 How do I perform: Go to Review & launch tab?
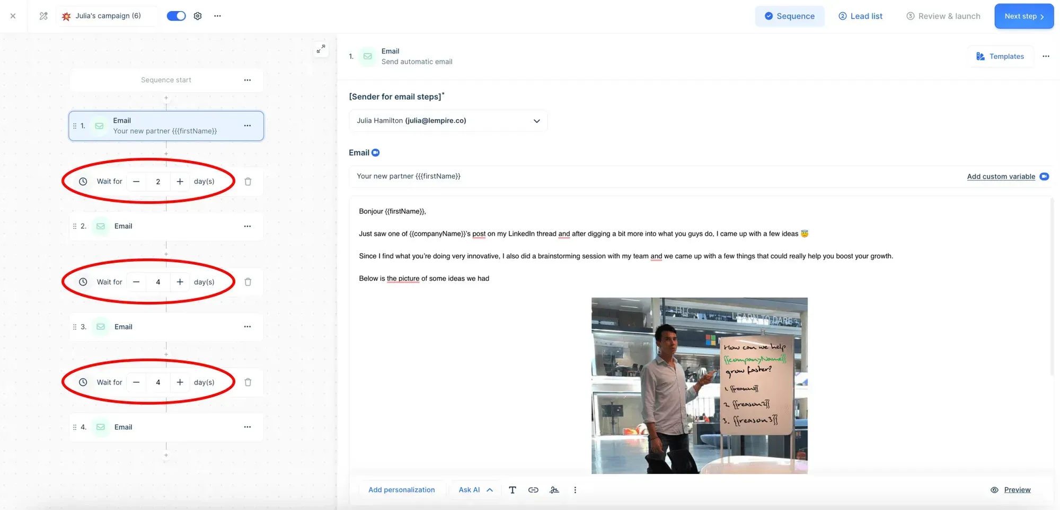coord(943,16)
